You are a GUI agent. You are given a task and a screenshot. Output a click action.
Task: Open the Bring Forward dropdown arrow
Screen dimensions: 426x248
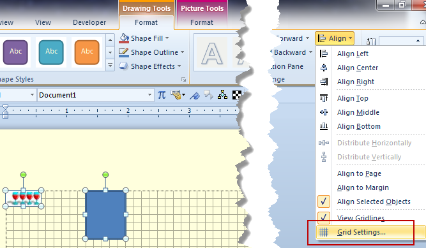307,38
